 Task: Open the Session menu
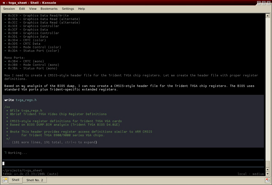click(9, 9)
